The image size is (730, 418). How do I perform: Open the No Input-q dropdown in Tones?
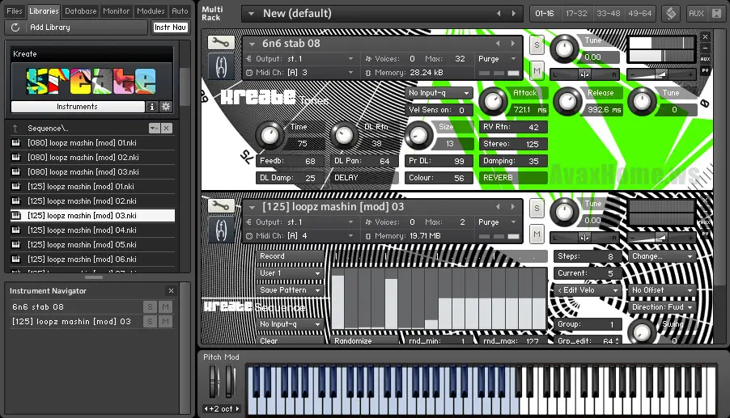pyautogui.click(x=439, y=93)
